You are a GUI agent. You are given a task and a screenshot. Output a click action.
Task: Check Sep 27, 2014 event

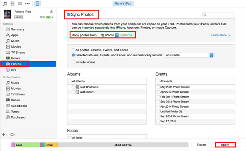(x=158, y=121)
